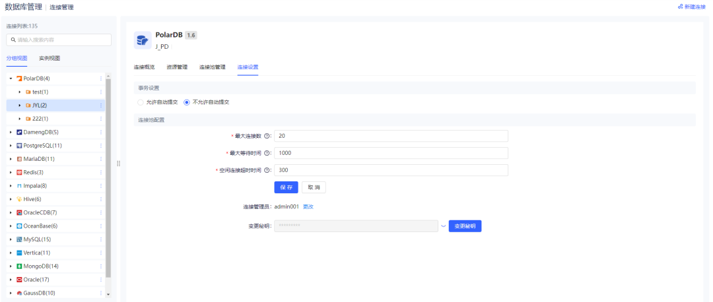Click the panel splitter drag handle
Image resolution: width=713 pixels, height=302 pixels.
(118, 163)
